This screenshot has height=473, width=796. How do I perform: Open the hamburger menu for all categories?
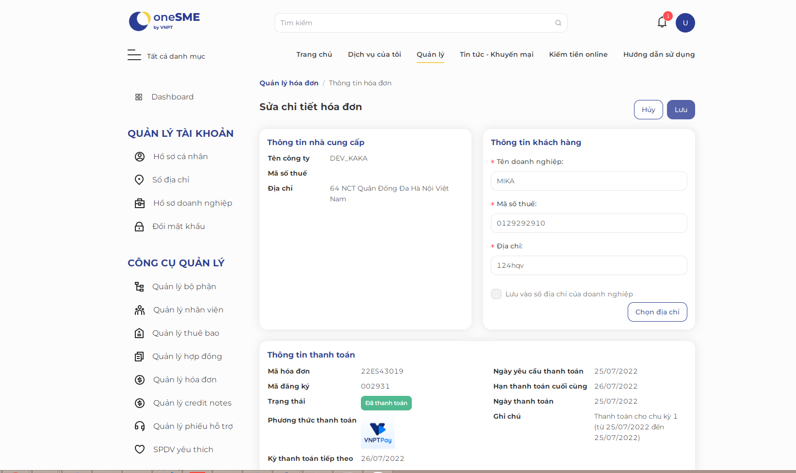pyautogui.click(x=134, y=55)
